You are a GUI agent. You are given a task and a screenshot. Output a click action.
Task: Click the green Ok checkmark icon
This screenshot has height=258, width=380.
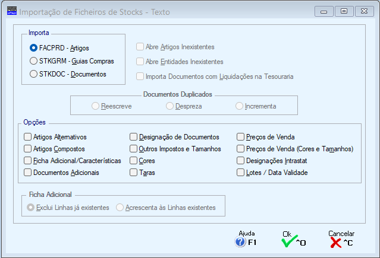tap(289, 241)
